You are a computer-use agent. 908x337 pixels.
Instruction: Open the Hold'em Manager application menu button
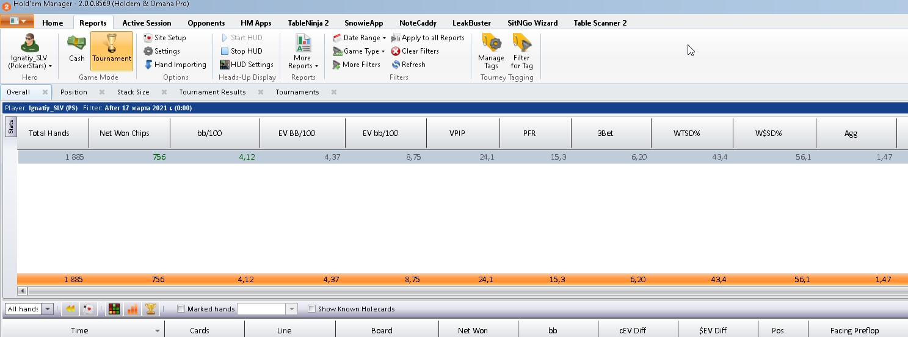coord(17,22)
